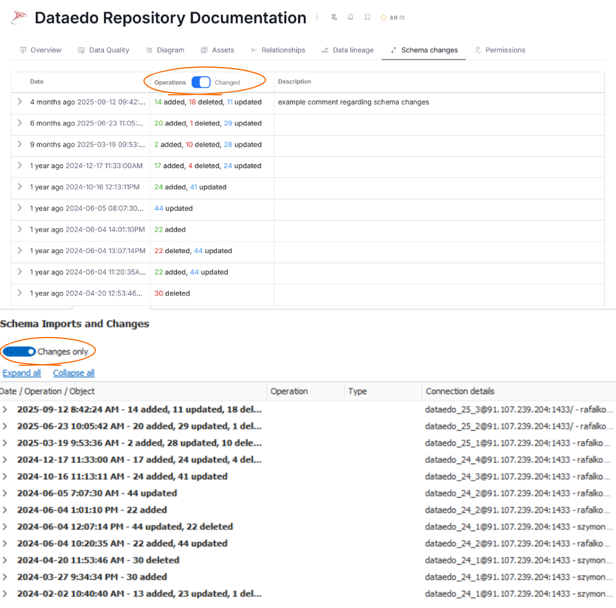Click the Connection details column header

tap(460, 391)
